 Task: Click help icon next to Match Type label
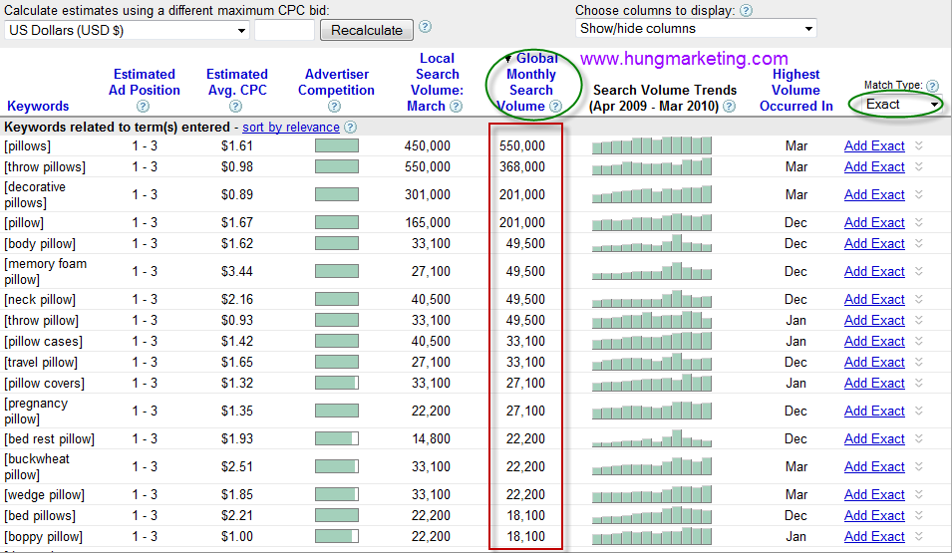[x=932, y=87]
